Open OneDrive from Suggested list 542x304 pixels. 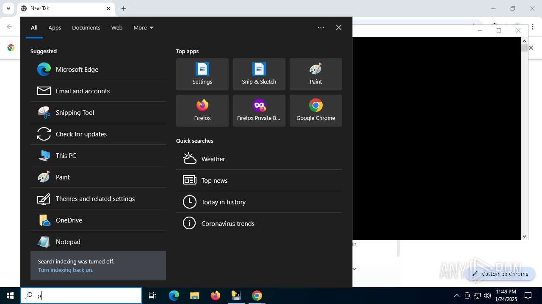point(98,220)
